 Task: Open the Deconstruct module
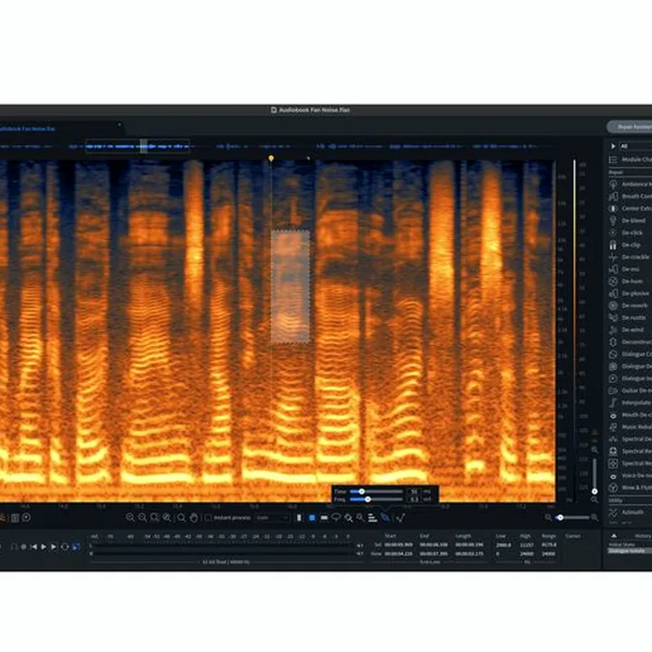pyautogui.click(x=630, y=341)
